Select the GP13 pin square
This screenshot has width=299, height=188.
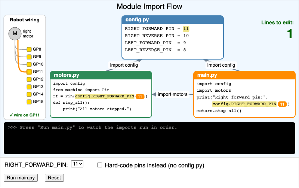coord(29,87)
